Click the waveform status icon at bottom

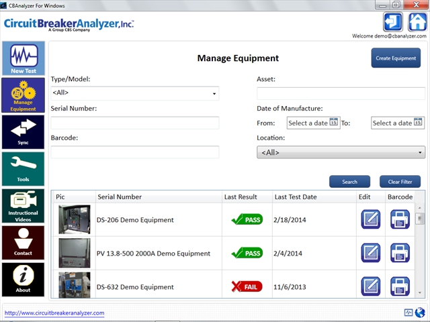[408, 313]
